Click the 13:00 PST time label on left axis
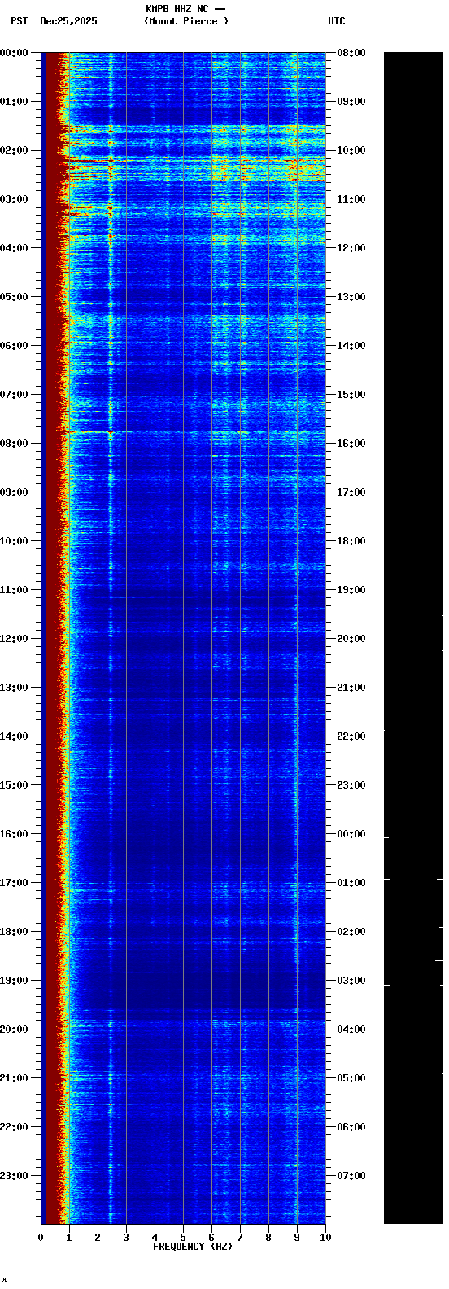 pyautogui.click(x=14, y=688)
